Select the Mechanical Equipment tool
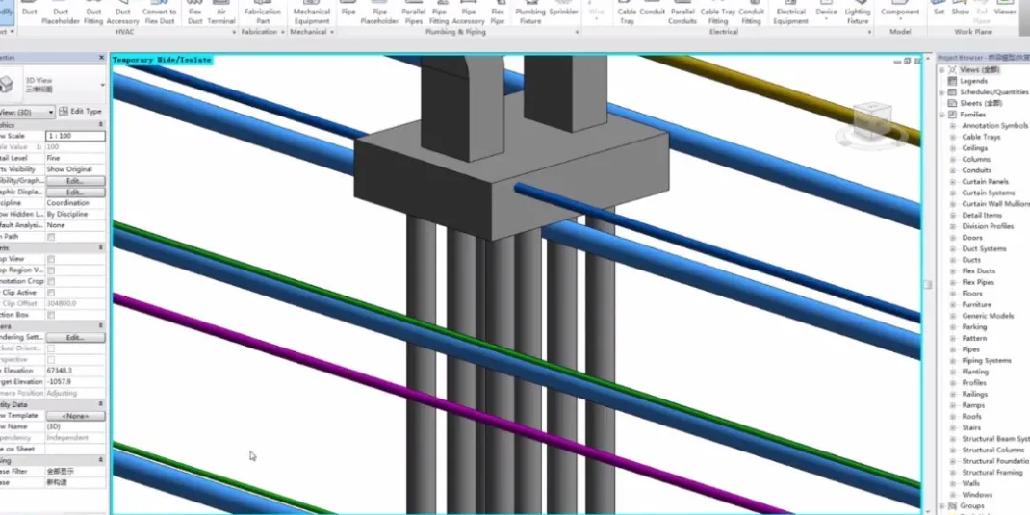Image resolution: width=1030 pixels, height=515 pixels. 312,12
